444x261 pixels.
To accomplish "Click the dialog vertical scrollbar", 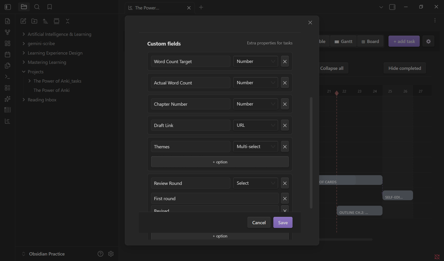I will [x=311, y=153].
